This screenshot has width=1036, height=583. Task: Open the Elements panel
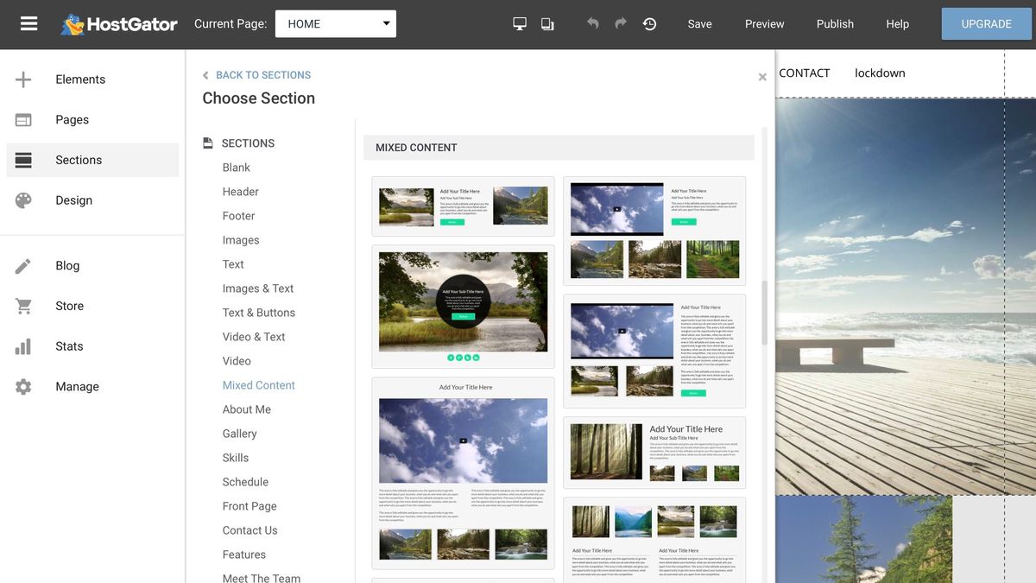pos(80,79)
